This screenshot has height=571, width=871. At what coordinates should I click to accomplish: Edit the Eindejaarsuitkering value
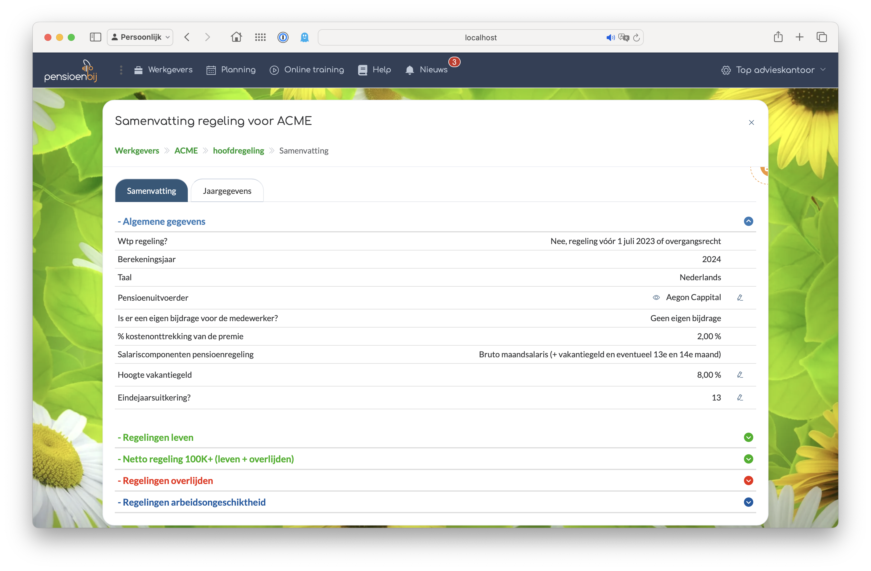pyautogui.click(x=740, y=397)
